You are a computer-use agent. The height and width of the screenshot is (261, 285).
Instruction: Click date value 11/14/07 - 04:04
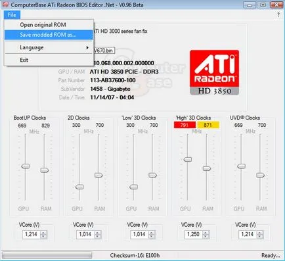[112, 97]
